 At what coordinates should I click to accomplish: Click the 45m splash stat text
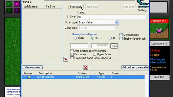[158, 62]
